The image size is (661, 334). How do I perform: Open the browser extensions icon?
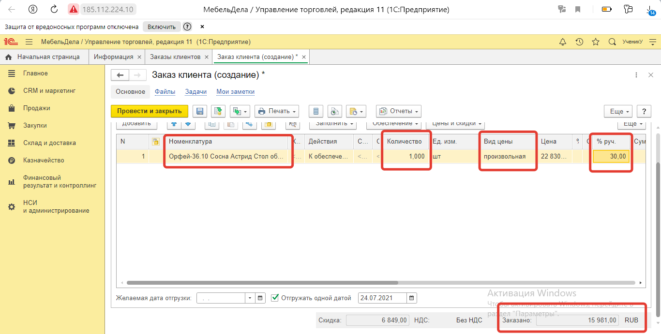point(628,9)
